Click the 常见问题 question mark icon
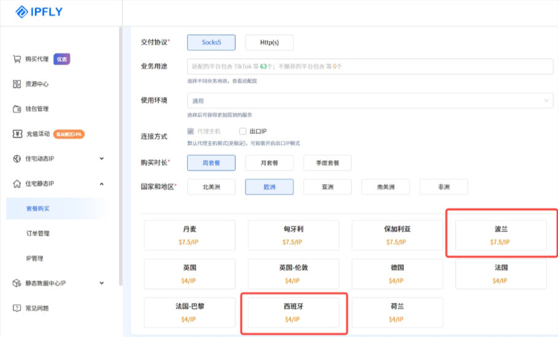This screenshot has width=558, height=337. pyautogui.click(x=17, y=308)
